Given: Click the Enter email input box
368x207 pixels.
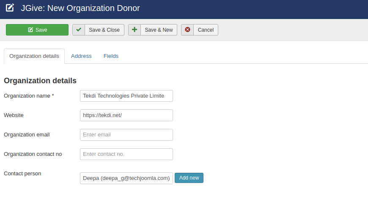Looking at the screenshot, I should coord(126,135).
